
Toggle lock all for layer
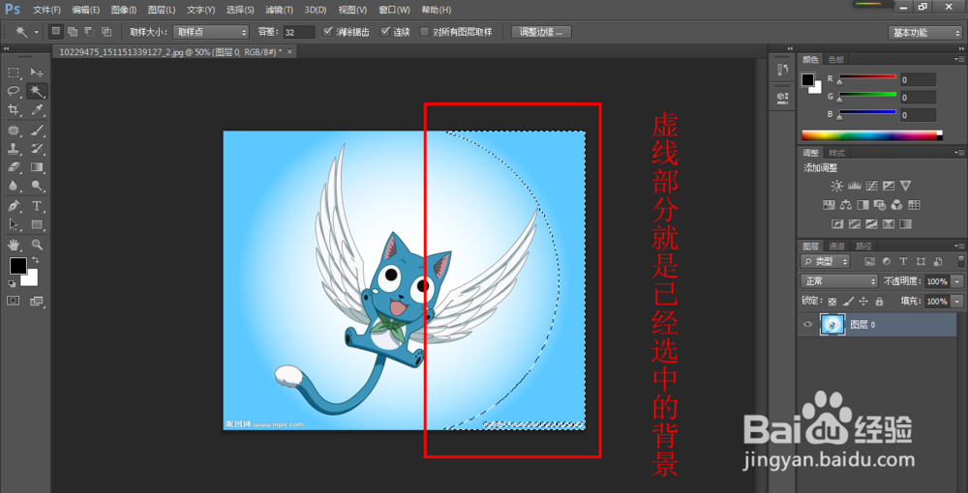[879, 302]
